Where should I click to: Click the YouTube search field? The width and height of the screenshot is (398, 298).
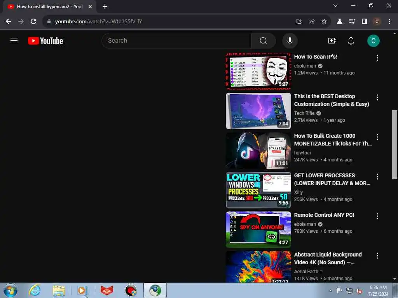(176, 40)
